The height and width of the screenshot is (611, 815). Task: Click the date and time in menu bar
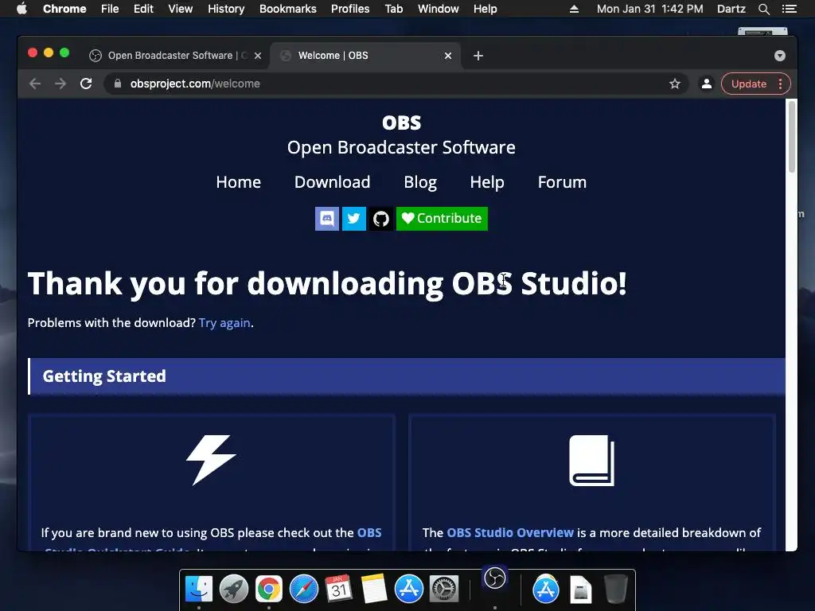(x=649, y=9)
